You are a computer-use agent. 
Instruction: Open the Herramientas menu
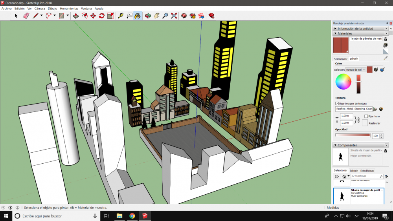tap(69, 8)
